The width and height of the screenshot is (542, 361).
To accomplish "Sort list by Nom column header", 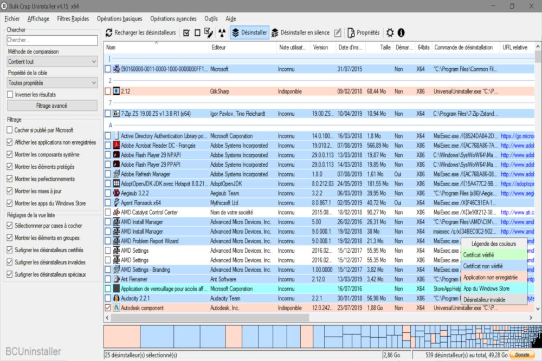I will [156, 47].
